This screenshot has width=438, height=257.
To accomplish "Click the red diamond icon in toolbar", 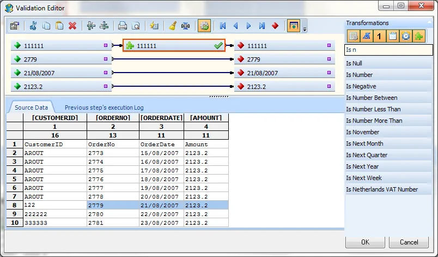I will tap(275, 26).
